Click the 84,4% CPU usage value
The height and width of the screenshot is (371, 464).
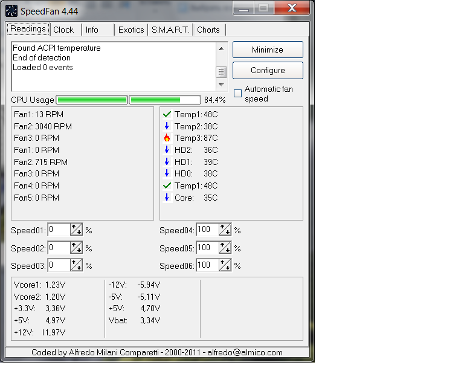[215, 100]
